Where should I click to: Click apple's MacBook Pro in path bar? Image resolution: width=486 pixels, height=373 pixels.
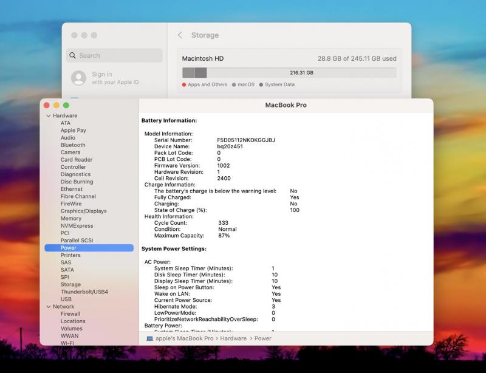point(184,338)
